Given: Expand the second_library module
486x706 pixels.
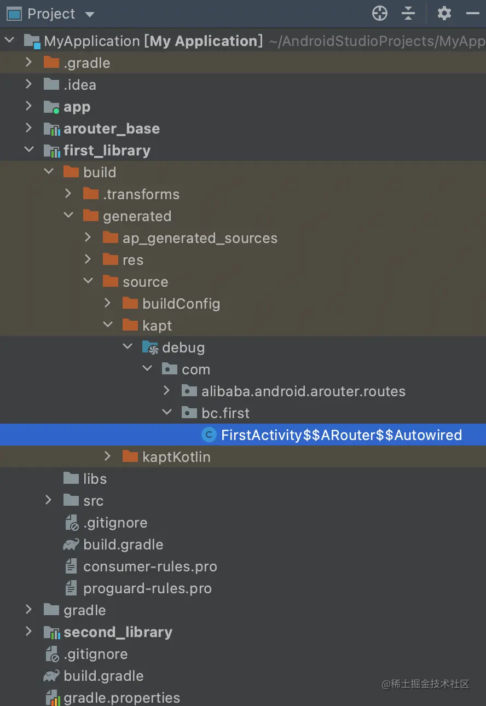Looking at the screenshot, I should pos(29,632).
